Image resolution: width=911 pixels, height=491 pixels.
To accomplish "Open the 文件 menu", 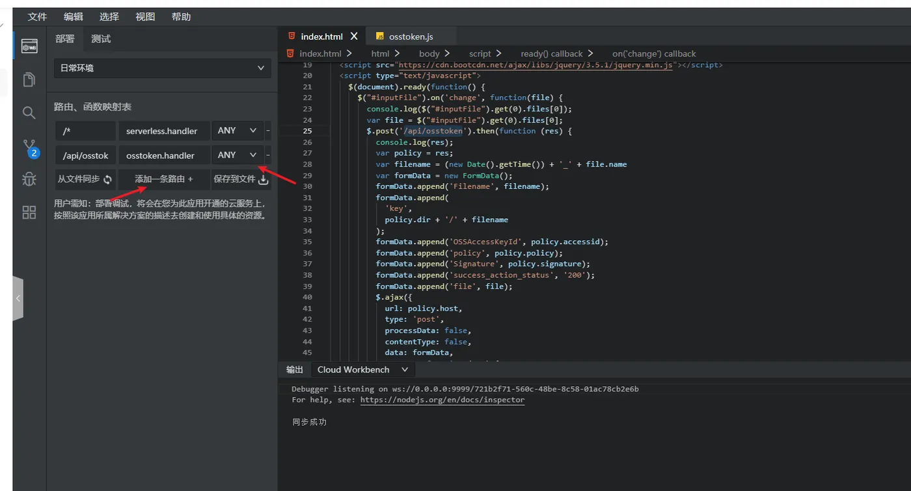I will pos(37,17).
